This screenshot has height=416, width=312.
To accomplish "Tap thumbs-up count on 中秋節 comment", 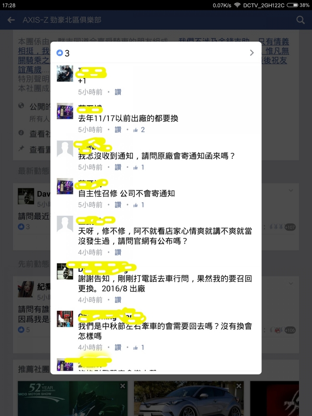I will (139, 347).
